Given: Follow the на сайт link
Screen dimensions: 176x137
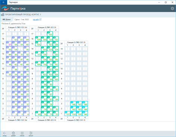Looking at the screenshot, I should tap(36, 19).
